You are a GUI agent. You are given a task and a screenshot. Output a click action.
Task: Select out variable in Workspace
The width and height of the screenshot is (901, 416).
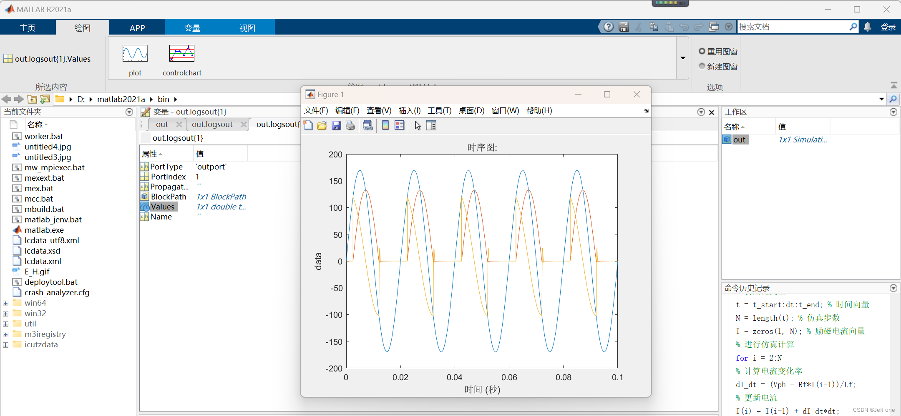coord(739,139)
